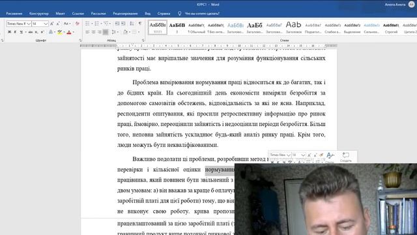Open Paragraph dialog launcher
Image resolution: width=417 pixels, height=235 pixels.
pos(143,40)
